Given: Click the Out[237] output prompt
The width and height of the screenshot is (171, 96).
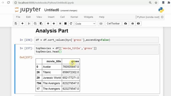Looking at the screenshot, I should [x=26, y=57].
